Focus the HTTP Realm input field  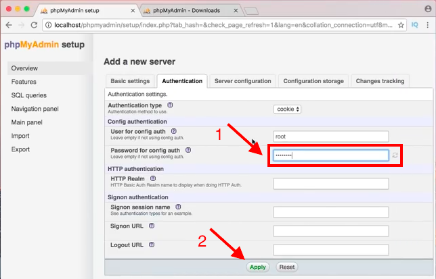pos(331,184)
